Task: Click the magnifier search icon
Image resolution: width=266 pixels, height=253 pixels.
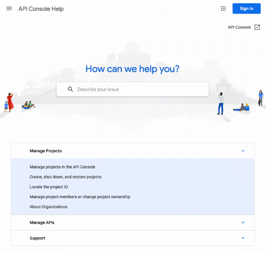Action: pos(70,89)
